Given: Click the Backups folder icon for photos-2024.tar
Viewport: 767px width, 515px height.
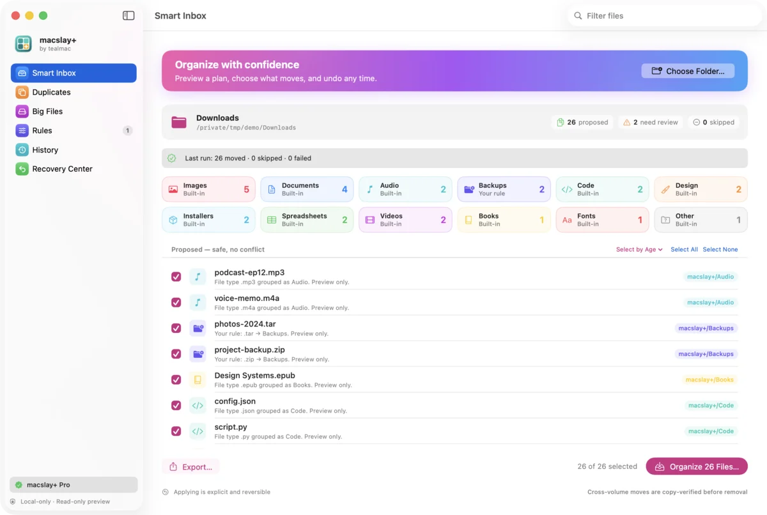Looking at the screenshot, I should click(198, 328).
